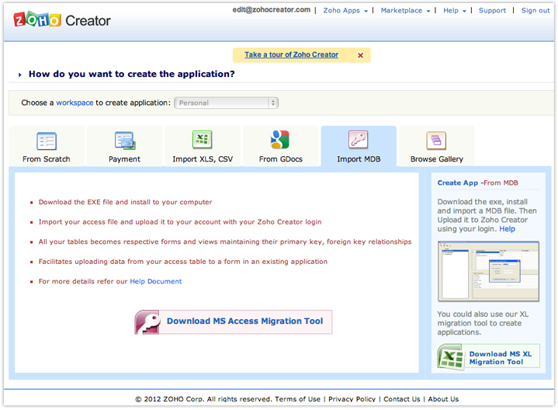The height and width of the screenshot is (410, 558).
Task: Open the Support link
Action: click(x=492, y=11)
